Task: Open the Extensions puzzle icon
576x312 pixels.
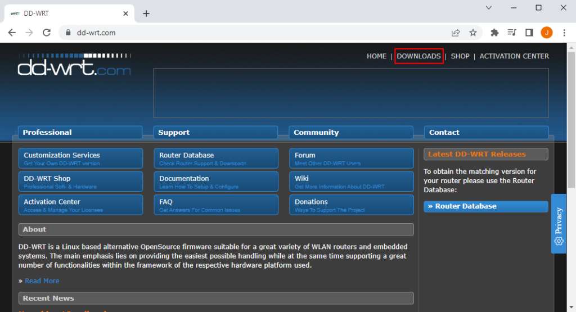Action: [x=494, y=33]
